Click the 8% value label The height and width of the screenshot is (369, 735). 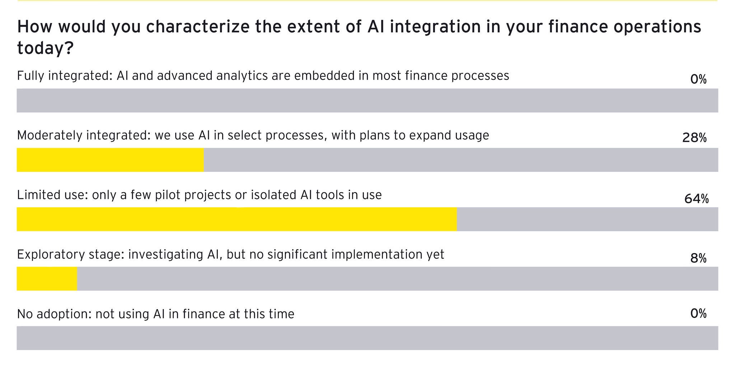click(698, 258)
